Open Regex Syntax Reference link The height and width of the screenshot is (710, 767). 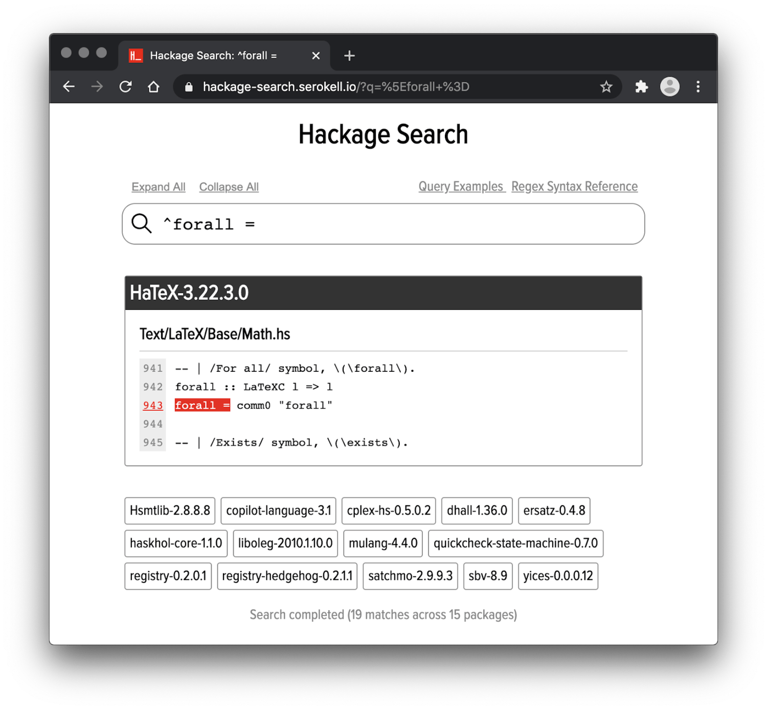click(x=575, y=187)
